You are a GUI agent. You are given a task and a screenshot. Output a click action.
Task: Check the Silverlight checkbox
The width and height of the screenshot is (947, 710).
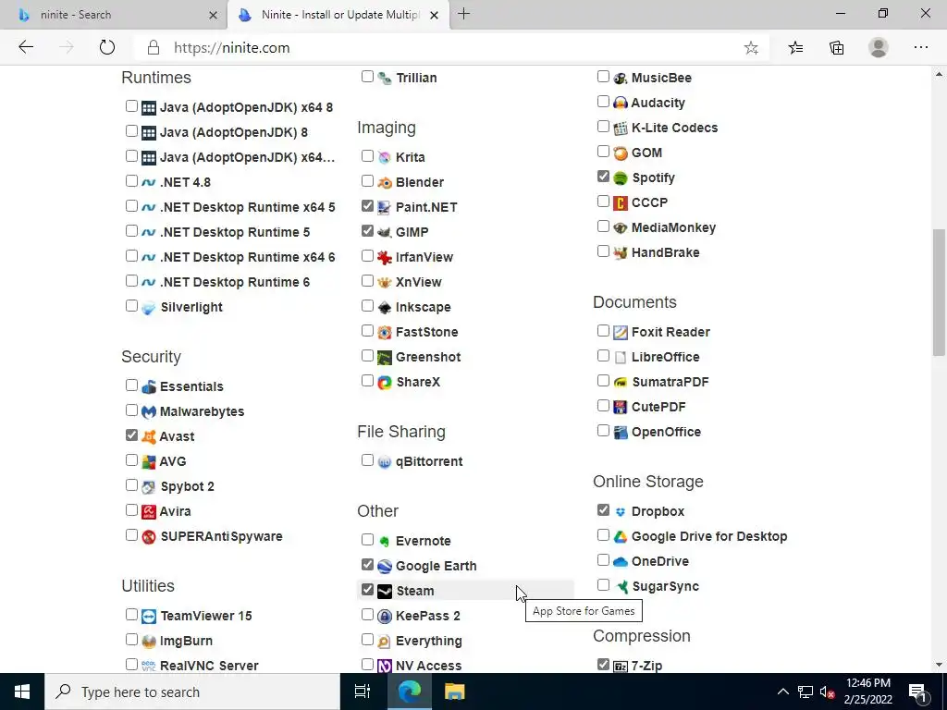coord(131,305)
